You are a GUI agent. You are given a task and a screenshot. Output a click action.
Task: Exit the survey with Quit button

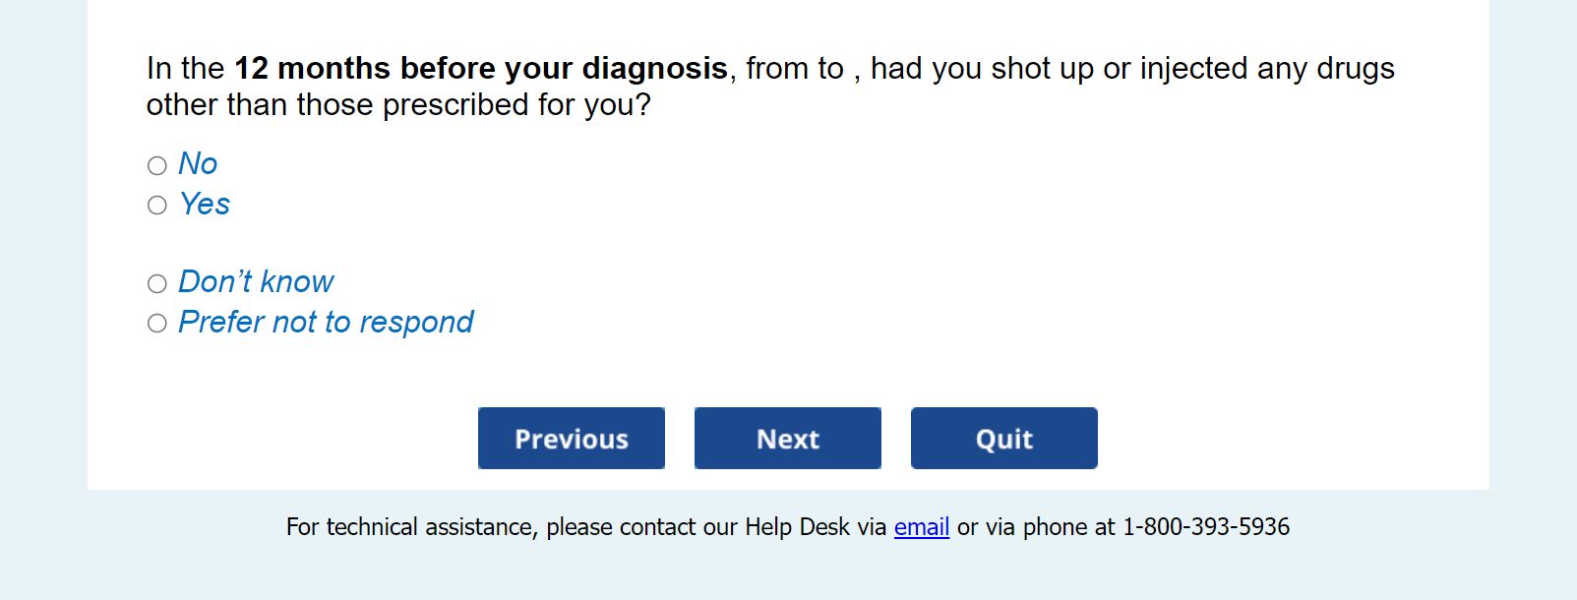point(1003,439)
